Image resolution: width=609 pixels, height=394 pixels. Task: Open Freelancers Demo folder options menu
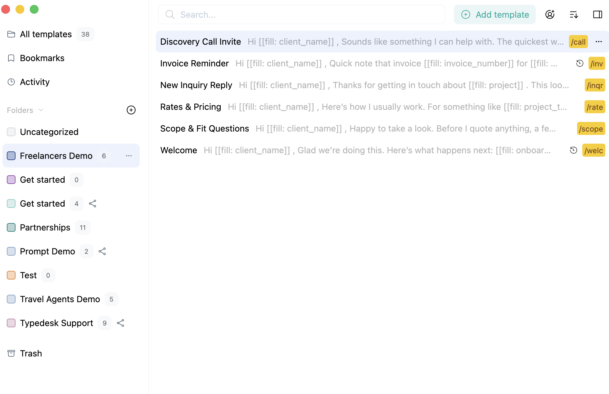[129, 156]
